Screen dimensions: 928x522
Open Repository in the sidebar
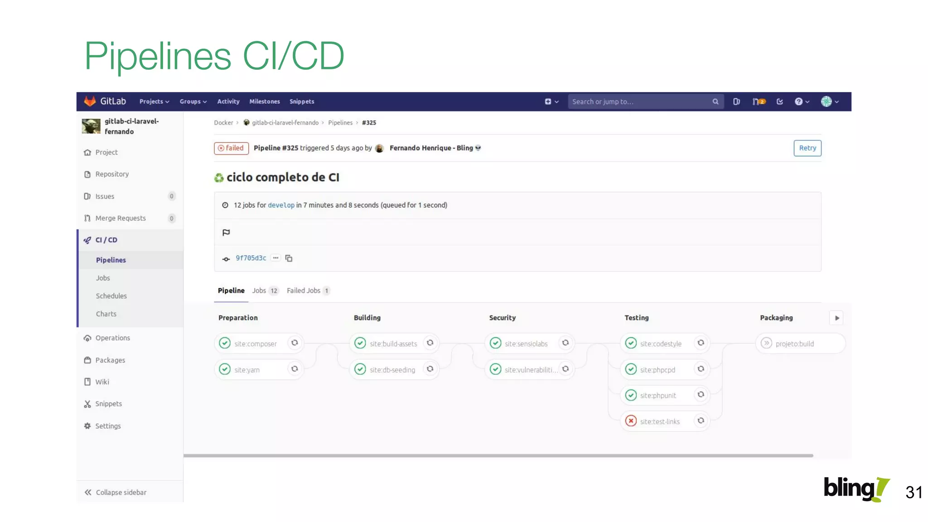coord(111,174)
